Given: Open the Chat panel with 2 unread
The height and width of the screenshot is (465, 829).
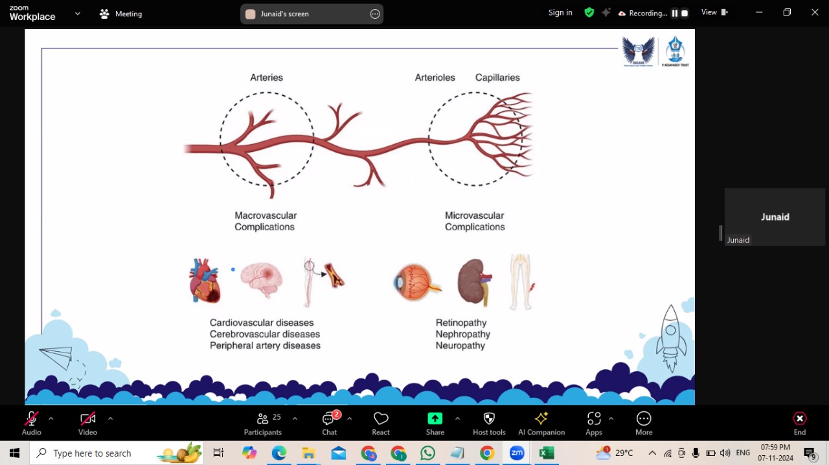Looking at the screenshot, I should 330,424.
